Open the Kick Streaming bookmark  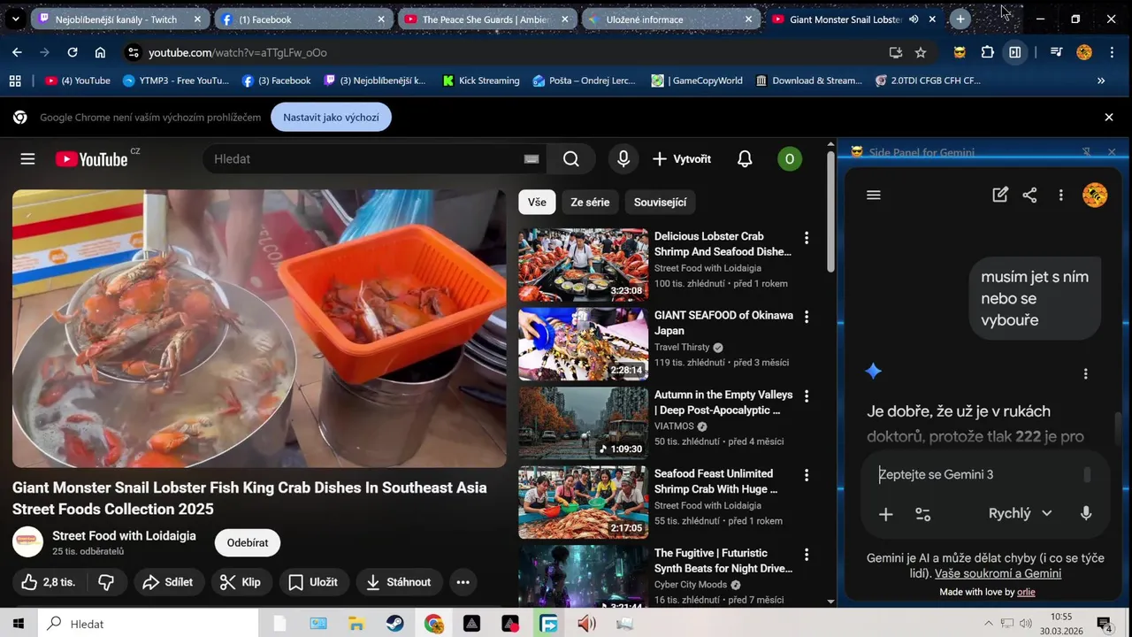tap(480, 81)
